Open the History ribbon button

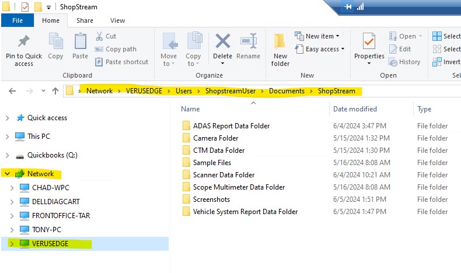click(x=404, y=62)
